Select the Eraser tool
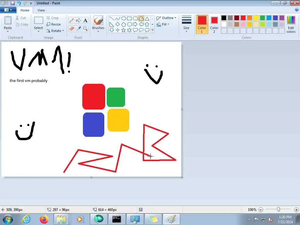Viewport: 300px width, 225px height. (71, 28)
